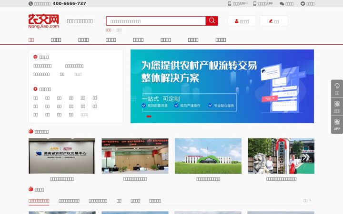Click the round heart-badge icon in top bar
343x214 pixels.
point(303,4)
